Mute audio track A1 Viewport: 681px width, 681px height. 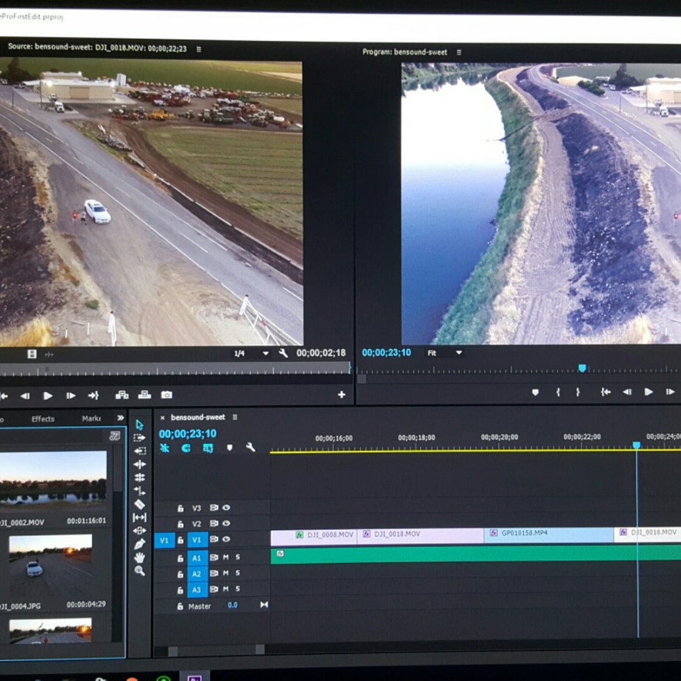[225, 557]
